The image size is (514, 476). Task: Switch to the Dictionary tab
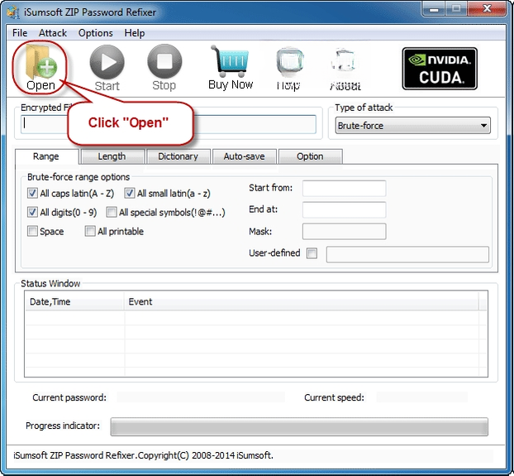pyautogui.click(x=178, y=156)
